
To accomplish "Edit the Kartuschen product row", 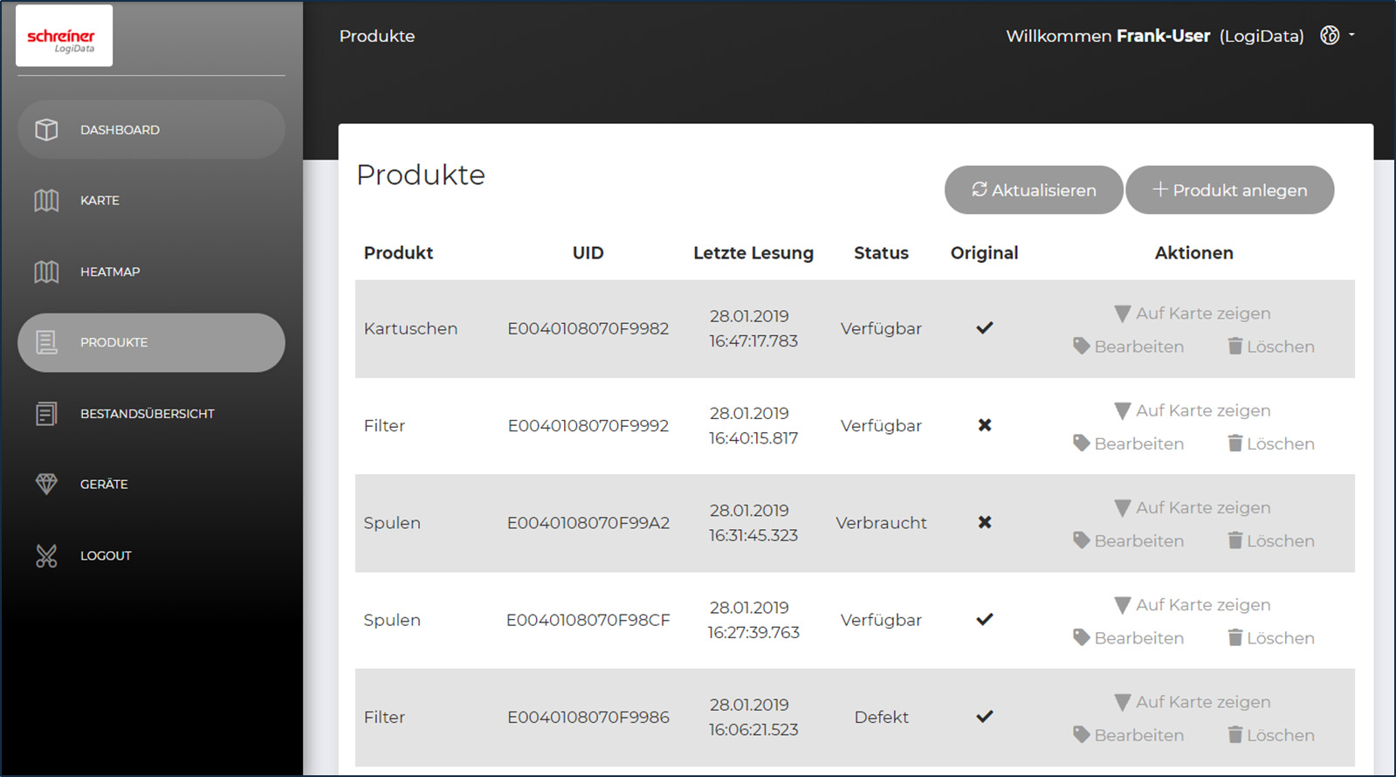I will pos(1129,347).
